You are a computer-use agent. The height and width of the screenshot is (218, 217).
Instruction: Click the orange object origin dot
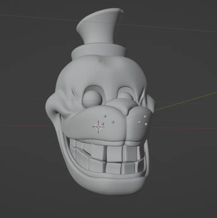point(100,61)
